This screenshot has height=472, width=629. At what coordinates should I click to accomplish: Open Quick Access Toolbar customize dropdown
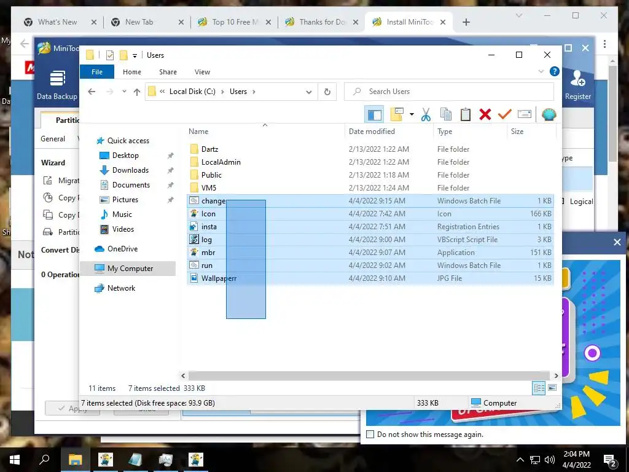point(135,55)
